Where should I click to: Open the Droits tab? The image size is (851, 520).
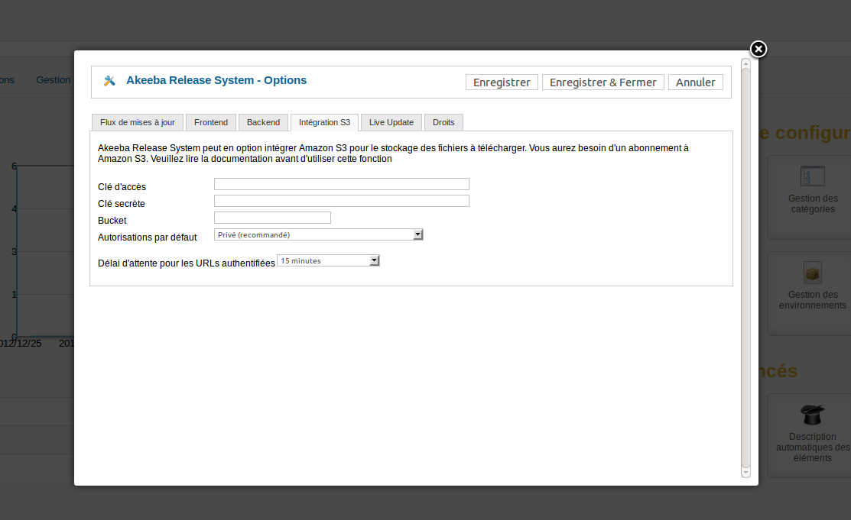(443, 122)
